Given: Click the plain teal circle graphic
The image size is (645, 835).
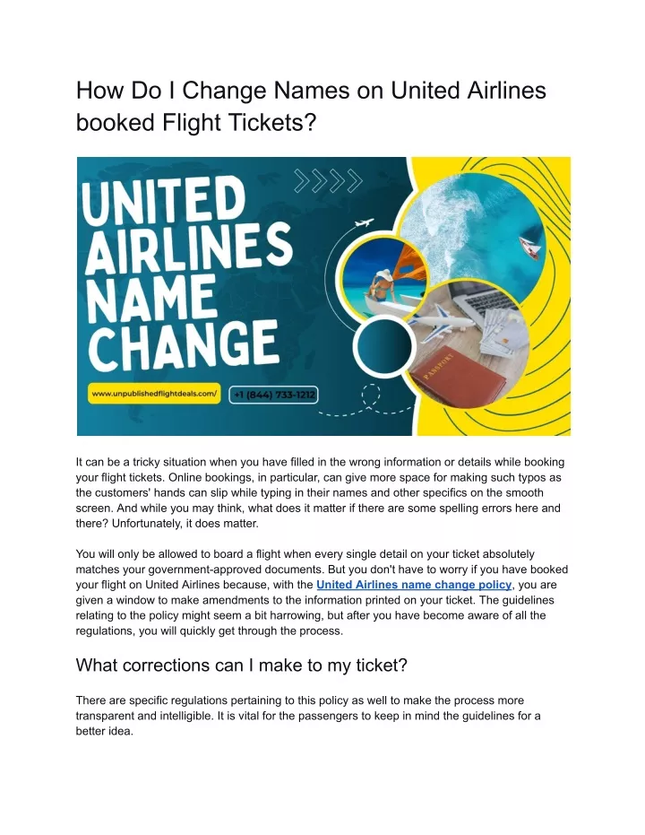Looking at the screenshot, I should click(x=383, y=346).
